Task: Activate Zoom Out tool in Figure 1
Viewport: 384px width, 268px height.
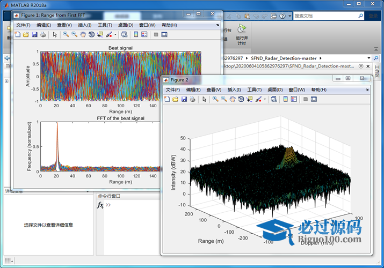Action: point(74,35)
